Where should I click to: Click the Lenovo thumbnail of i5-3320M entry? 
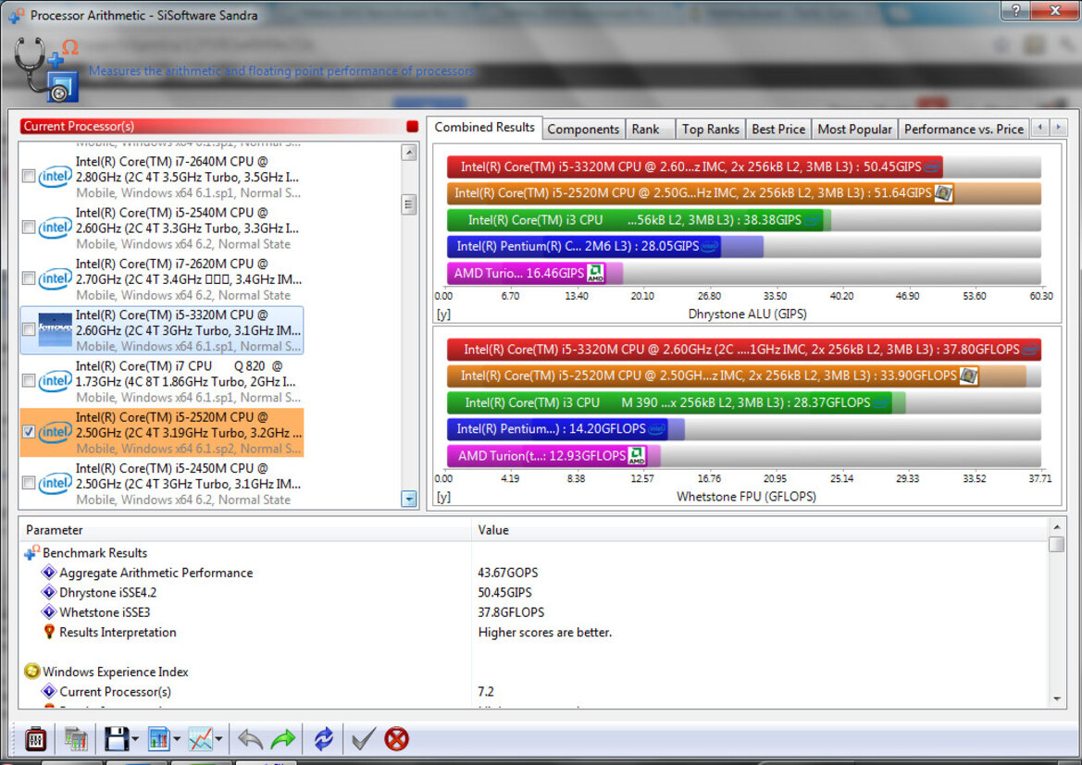point(56,329)
